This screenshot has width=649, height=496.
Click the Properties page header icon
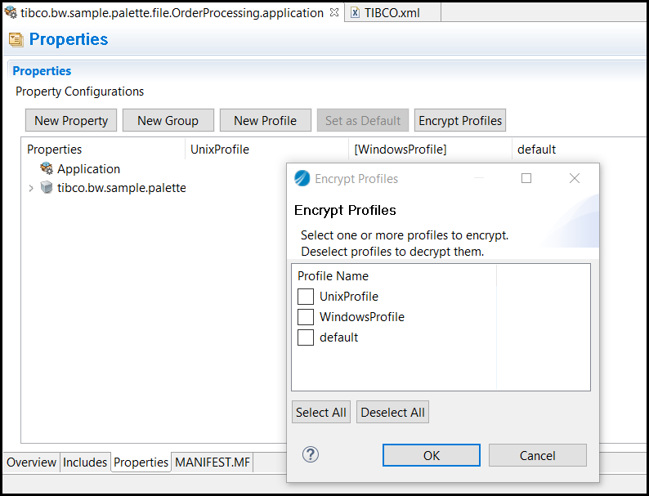[x=16, y=39]
